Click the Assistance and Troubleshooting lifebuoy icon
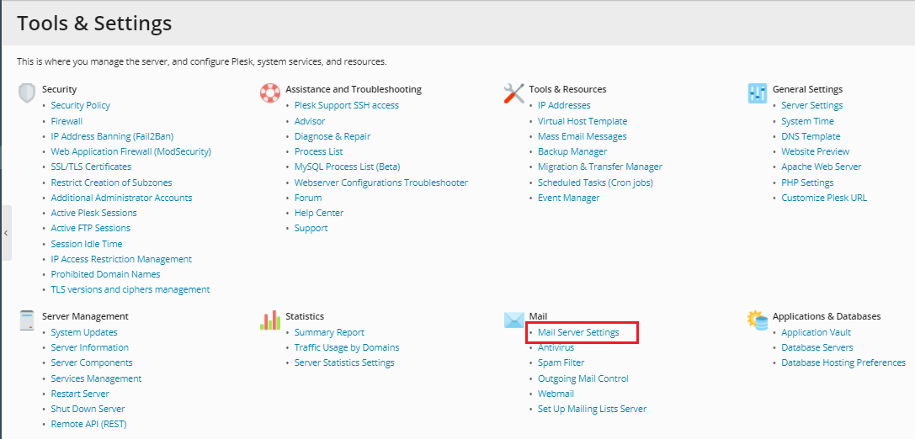Image resolution: width=915 pixels, height=439 pixels. [x=269, y=93]
